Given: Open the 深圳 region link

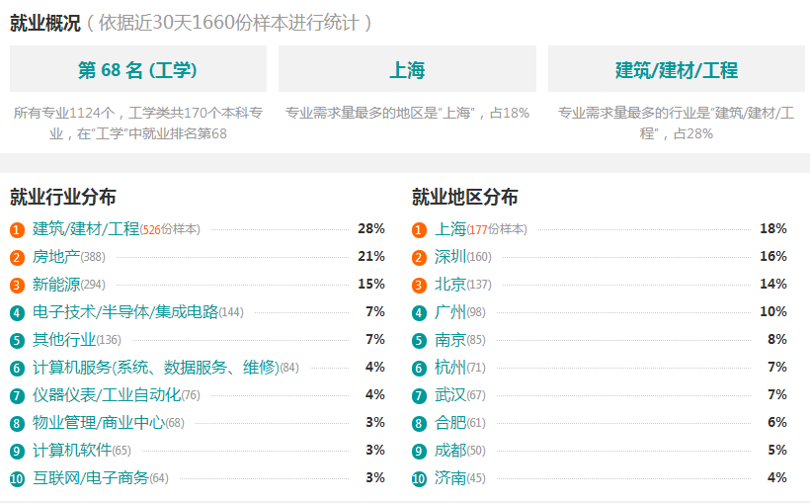Looking at the screenshot, I should [450, 256].
